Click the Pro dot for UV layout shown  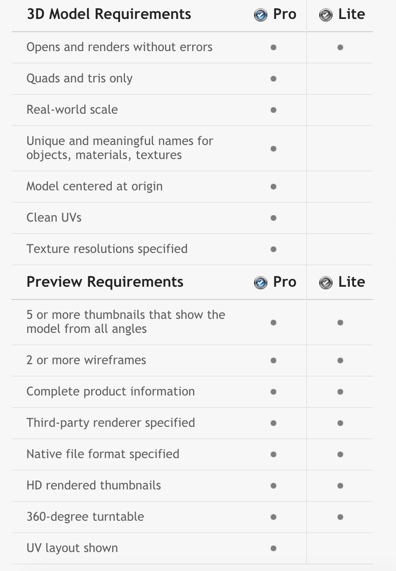[x=273, y=548]
